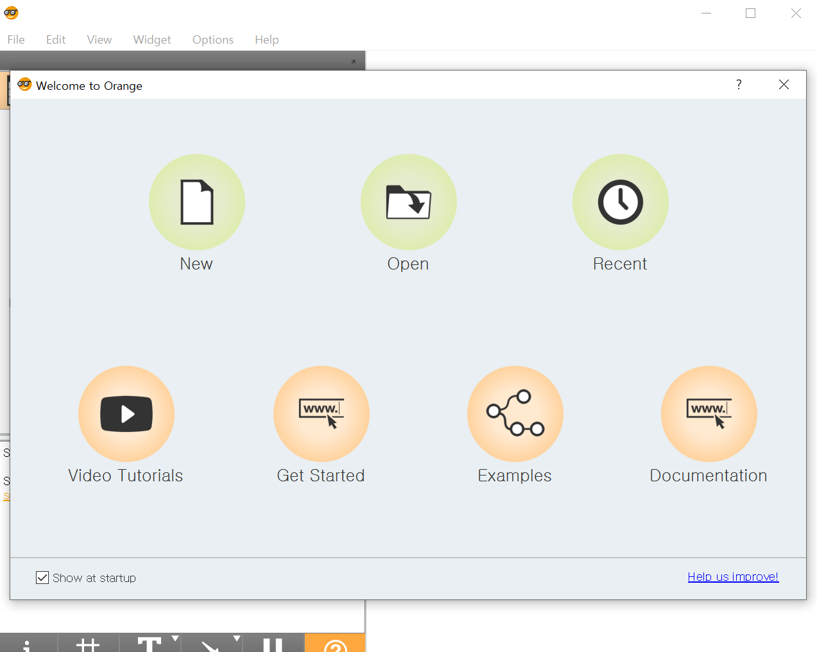Close the Welcome to Orange dialog
Viewport: 817px width, 652px height.
click(784, 85)
